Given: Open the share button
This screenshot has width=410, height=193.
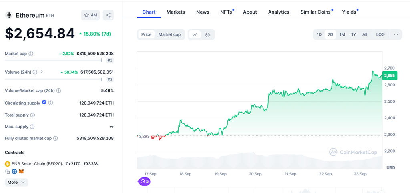Looking at the screenshot, I should [x=108, y=15].
